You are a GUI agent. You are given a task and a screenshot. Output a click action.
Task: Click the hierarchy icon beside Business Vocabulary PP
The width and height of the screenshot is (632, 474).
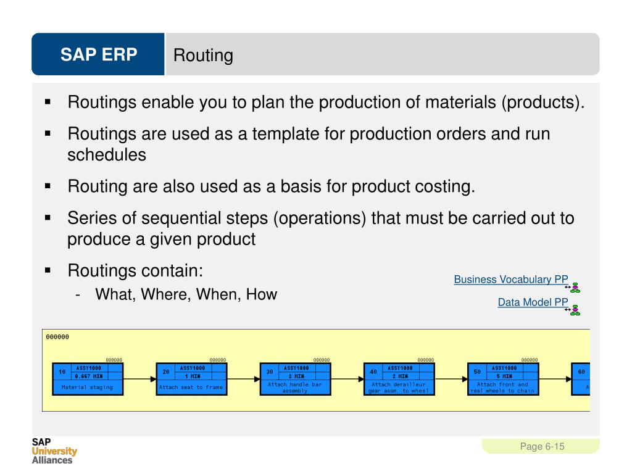pos(574,288)
